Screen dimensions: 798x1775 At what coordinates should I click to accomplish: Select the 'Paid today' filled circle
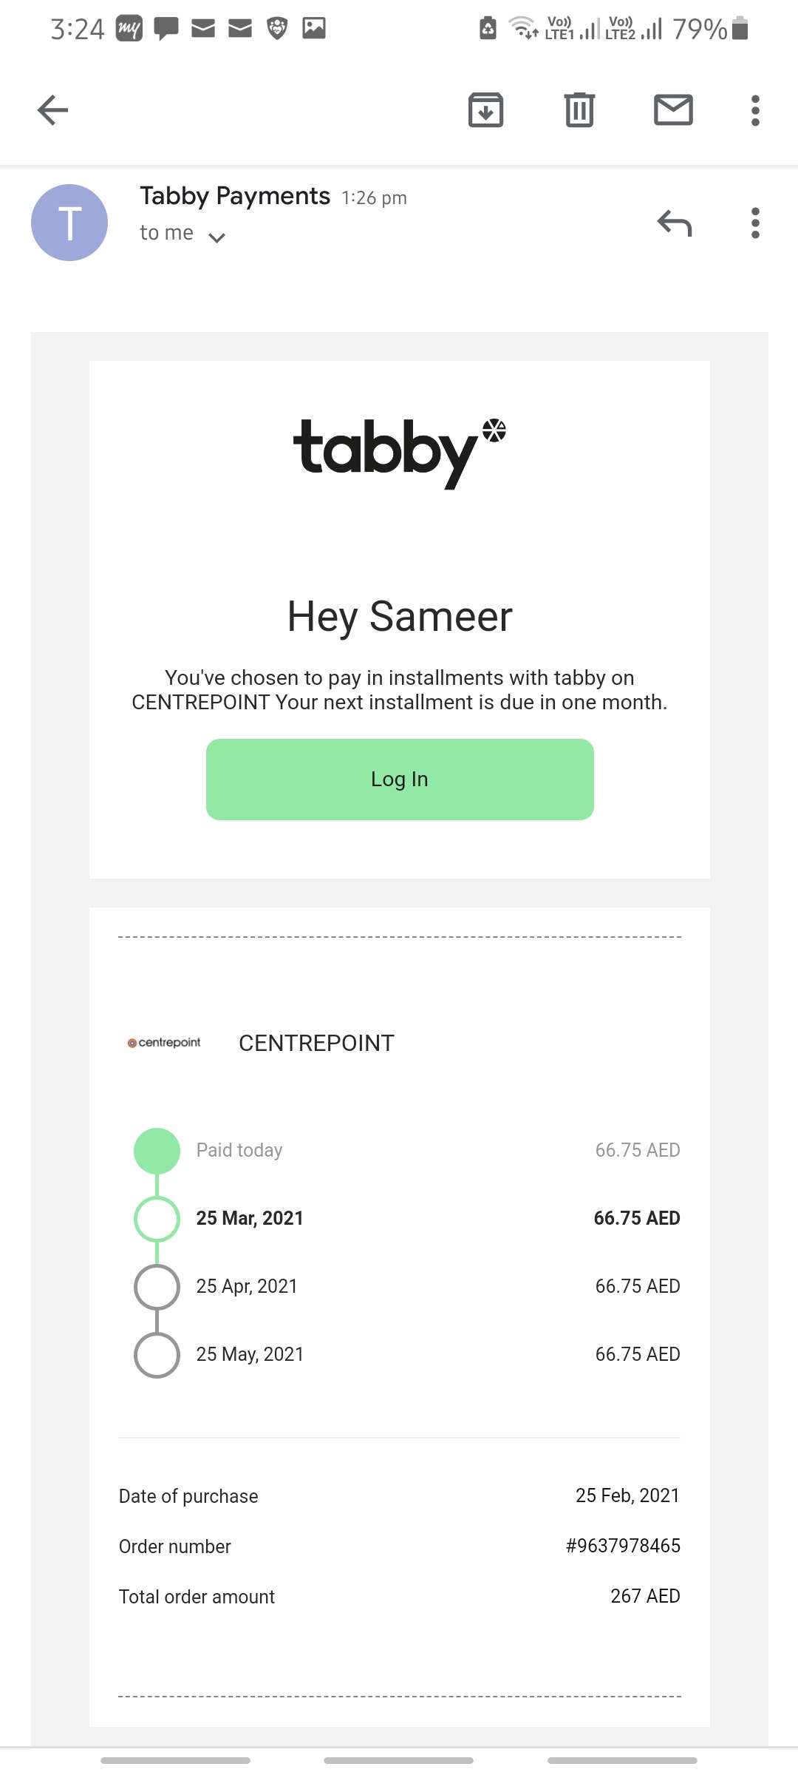pyautogui.click(x=157, y=1151)
